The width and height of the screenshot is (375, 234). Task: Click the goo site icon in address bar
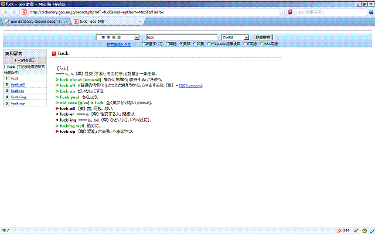pos(24,12)
